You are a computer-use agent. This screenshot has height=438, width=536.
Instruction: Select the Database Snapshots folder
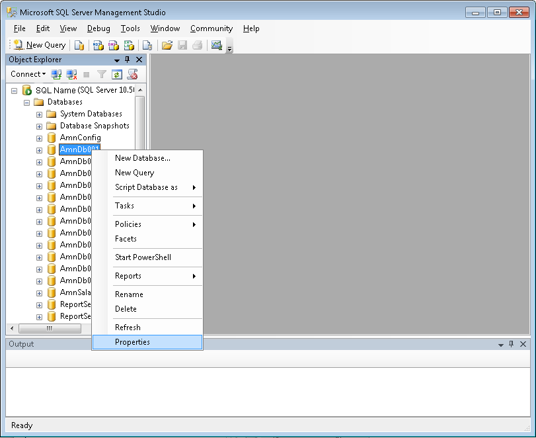click(x=95, y=126)
